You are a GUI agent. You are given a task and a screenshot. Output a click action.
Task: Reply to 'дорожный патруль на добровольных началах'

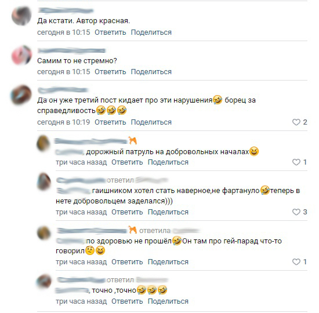(127, 162)
